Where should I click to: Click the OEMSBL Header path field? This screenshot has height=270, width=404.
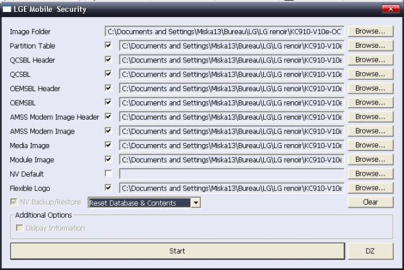coord(232,89)
